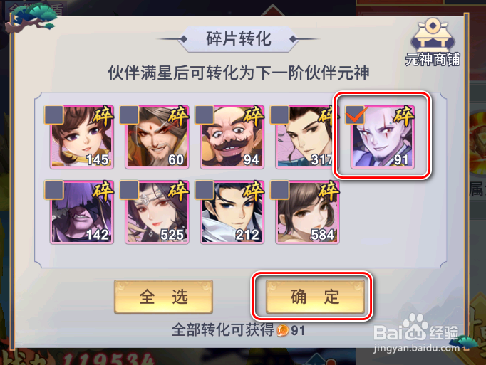This screenshot has height=365, width=486.
Task: Click the orange currency icon beside 91
Action: [283, 330]
